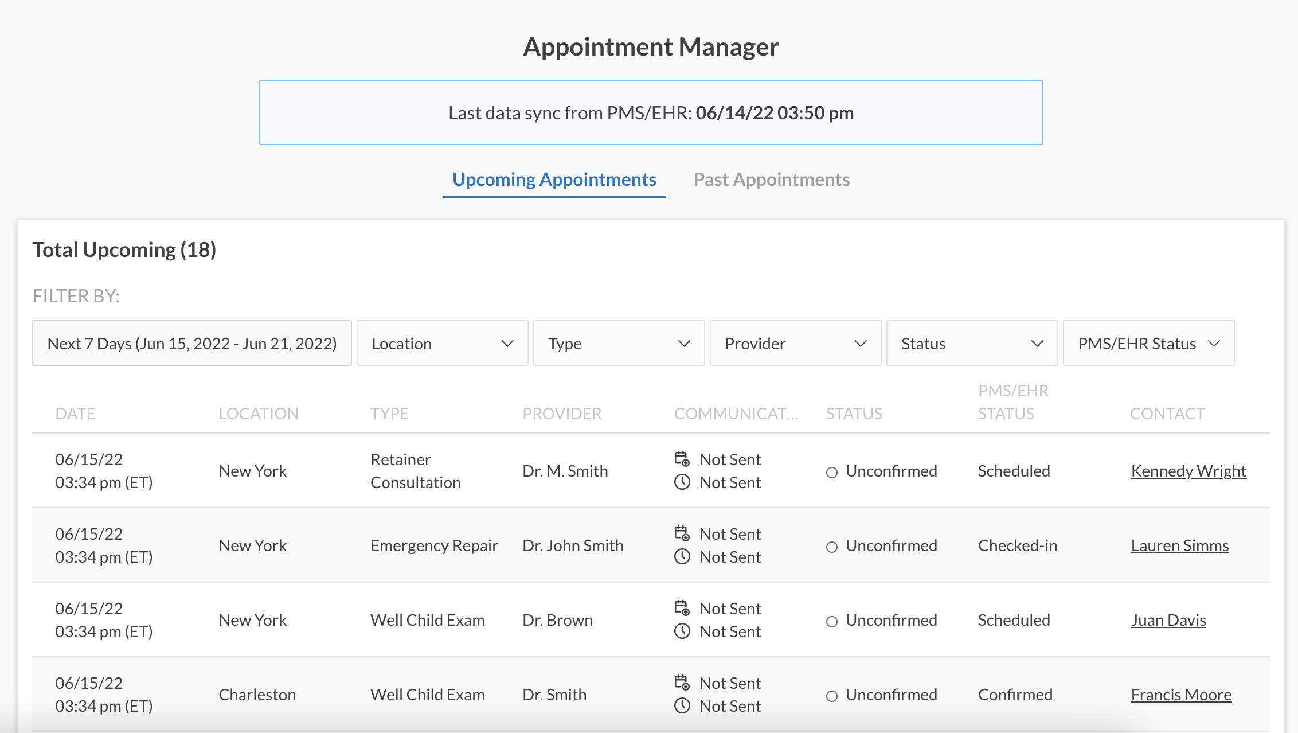The height and width of the screenshot is (733, 1298).
Task: Open the Next 7 Days date range filter
Action: click(x=192, y=344)
